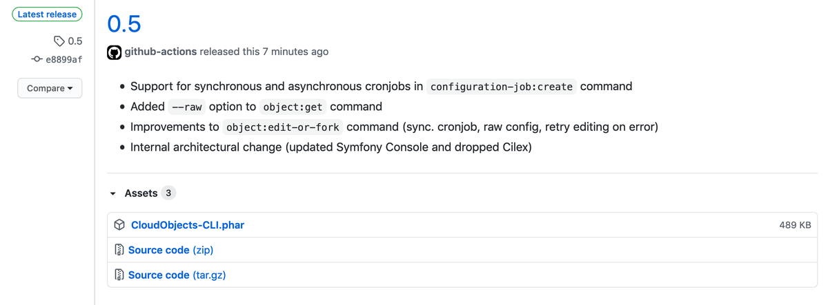Download Source code (tar.gz)
Screen dimensions: 828x305
click(x=177, y=275)
